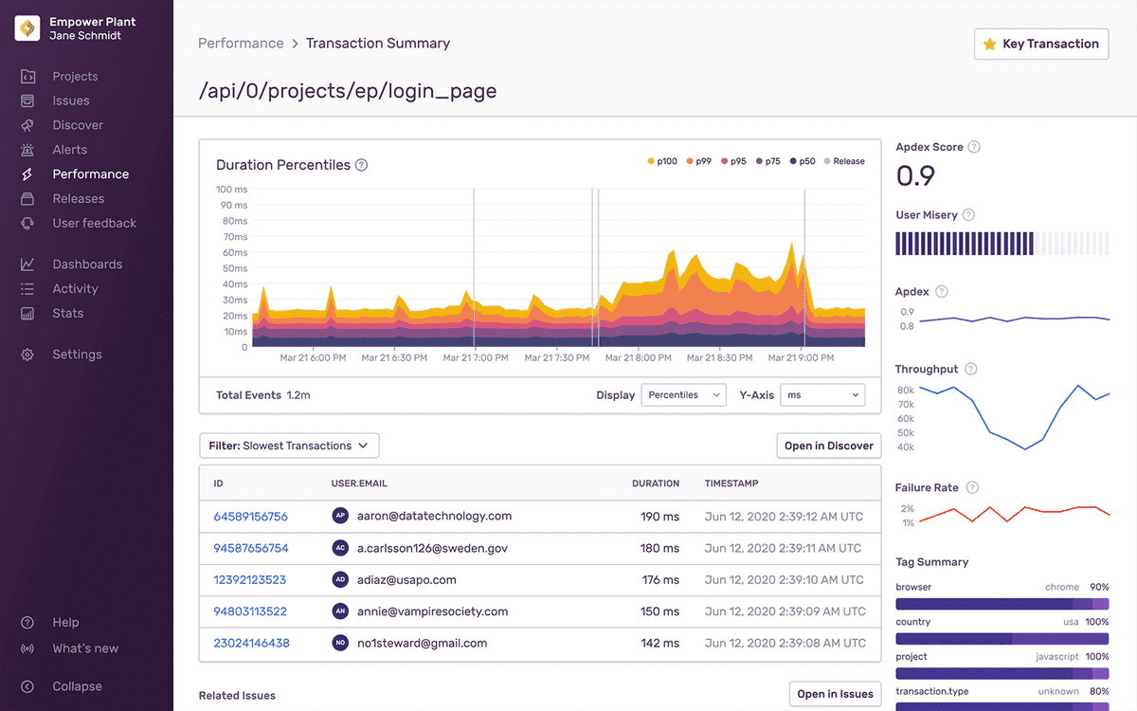Click the Throughput line chart

click(x=1014, y=417)
